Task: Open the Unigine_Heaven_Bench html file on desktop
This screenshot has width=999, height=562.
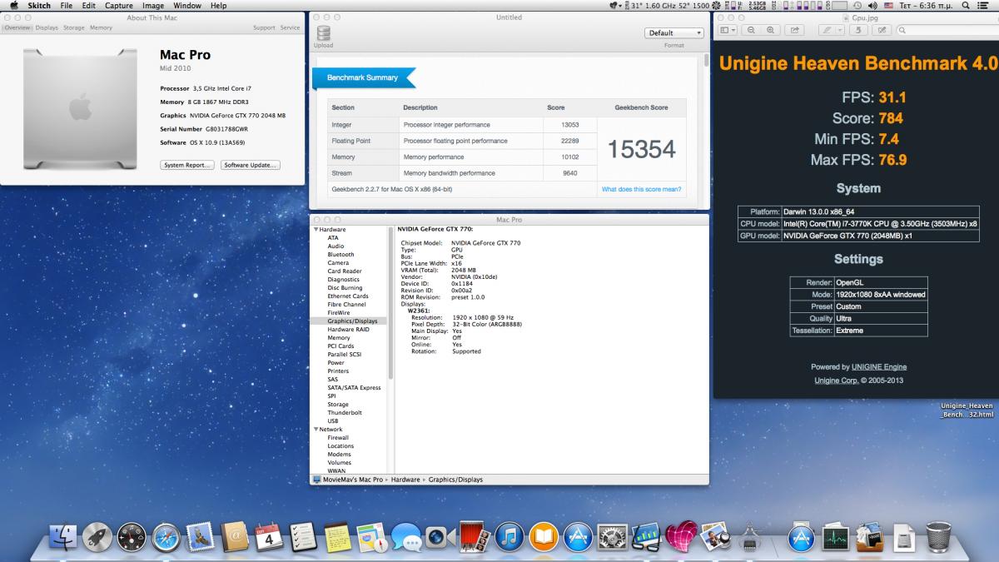Action: pyautogui.click(x=967, y=410)
